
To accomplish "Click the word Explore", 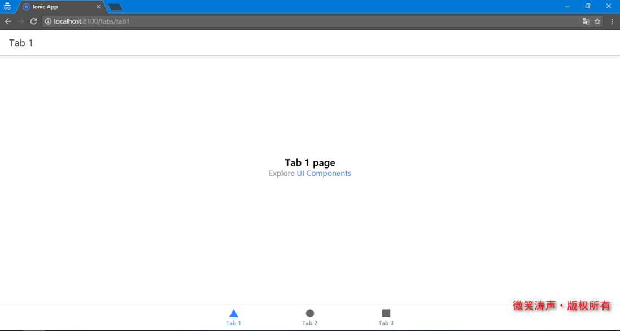I will tap(282, 174).
